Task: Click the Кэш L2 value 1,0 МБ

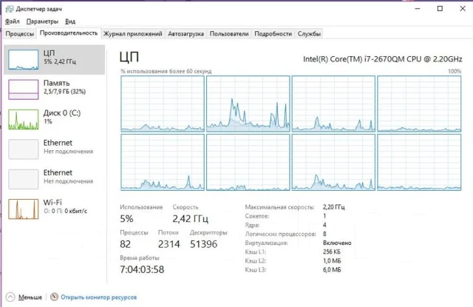Action: [x=332, y=261]
